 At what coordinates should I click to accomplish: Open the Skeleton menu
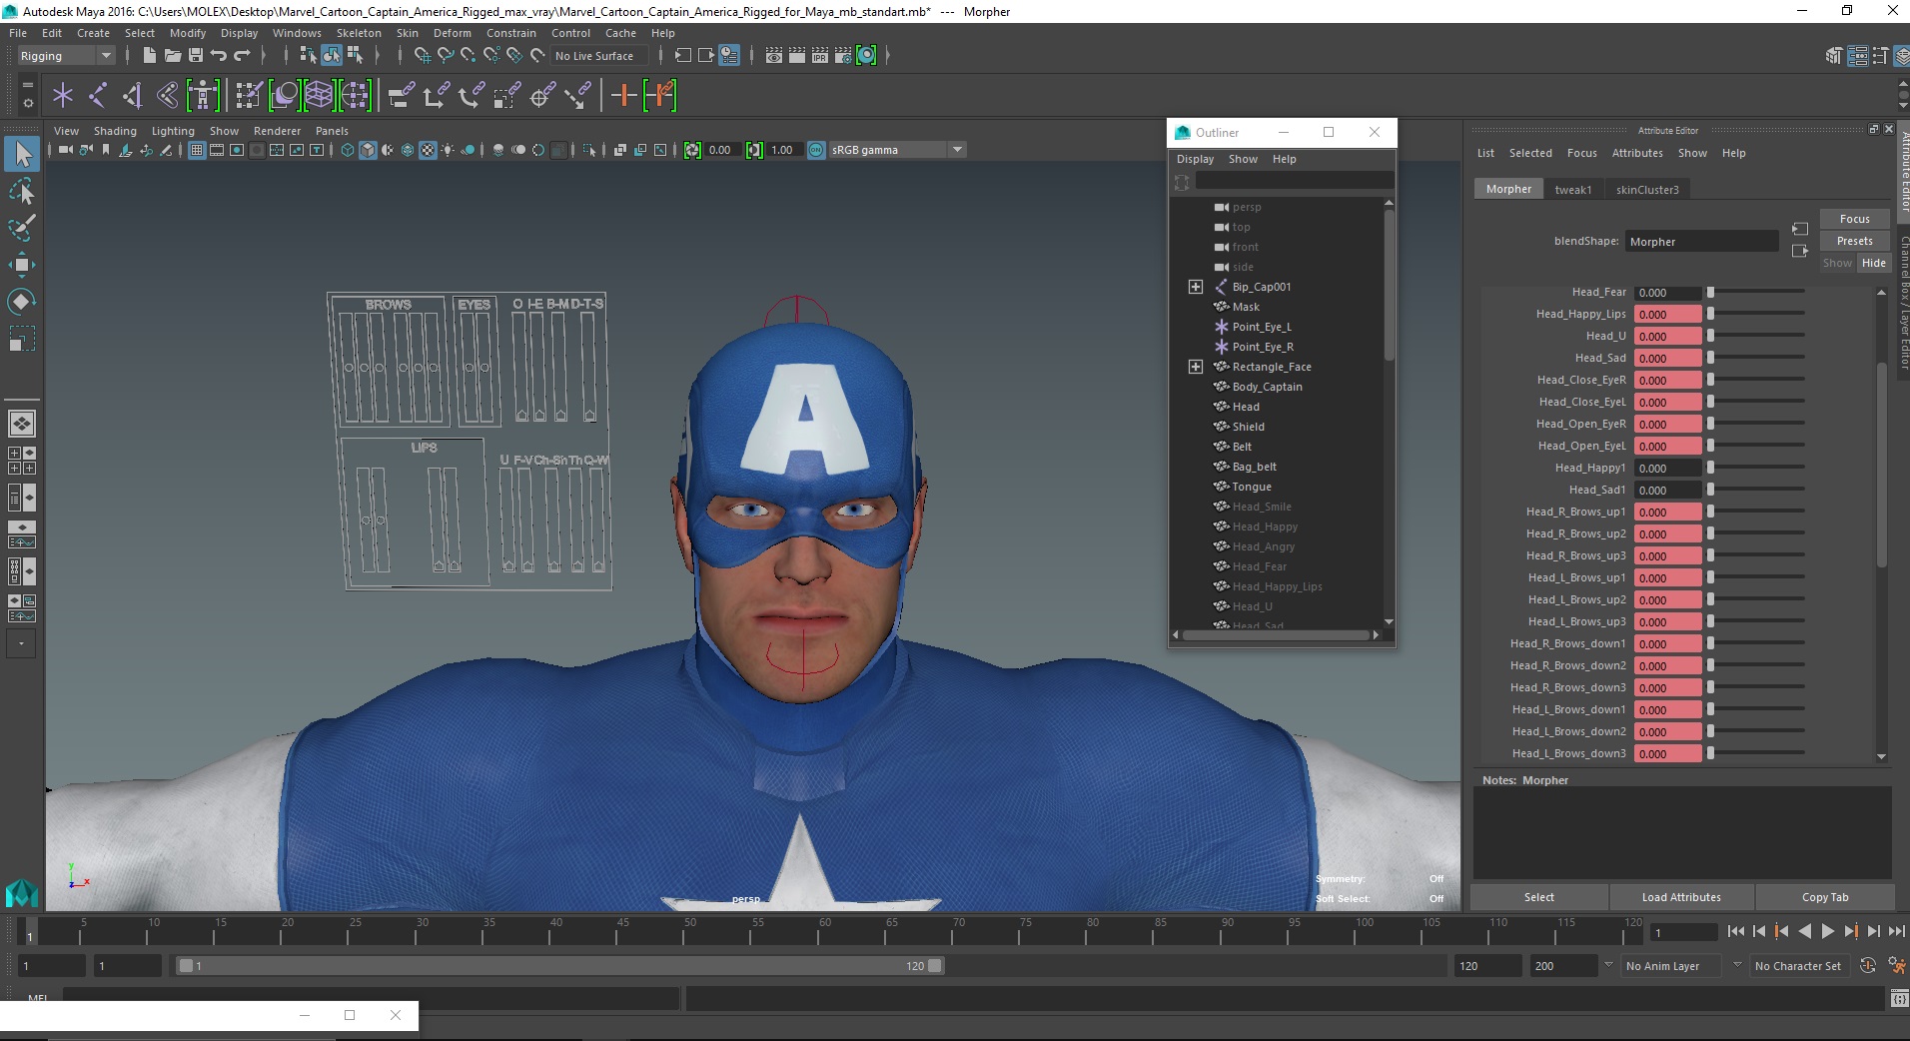(359, 33)
